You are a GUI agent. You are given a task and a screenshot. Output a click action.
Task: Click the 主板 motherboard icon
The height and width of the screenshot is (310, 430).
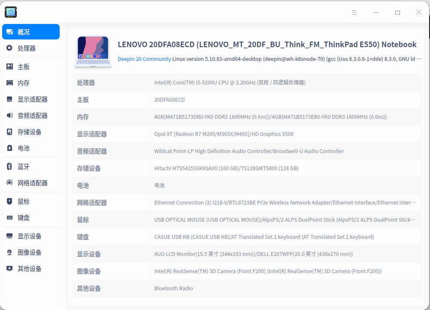[9, 66]
